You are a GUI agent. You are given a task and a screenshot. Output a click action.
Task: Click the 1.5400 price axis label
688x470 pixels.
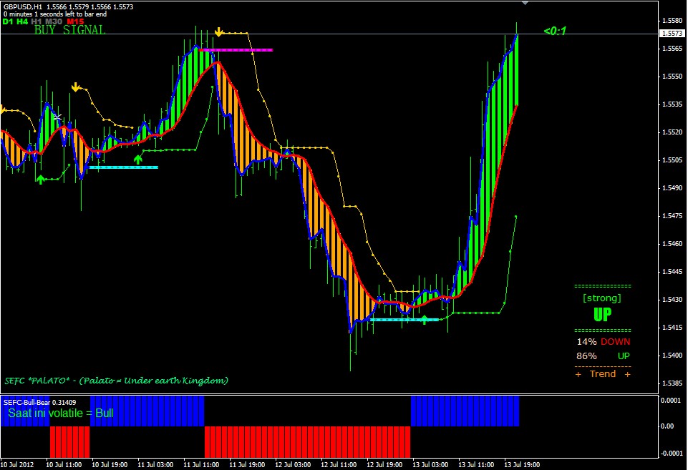(672, 355)
